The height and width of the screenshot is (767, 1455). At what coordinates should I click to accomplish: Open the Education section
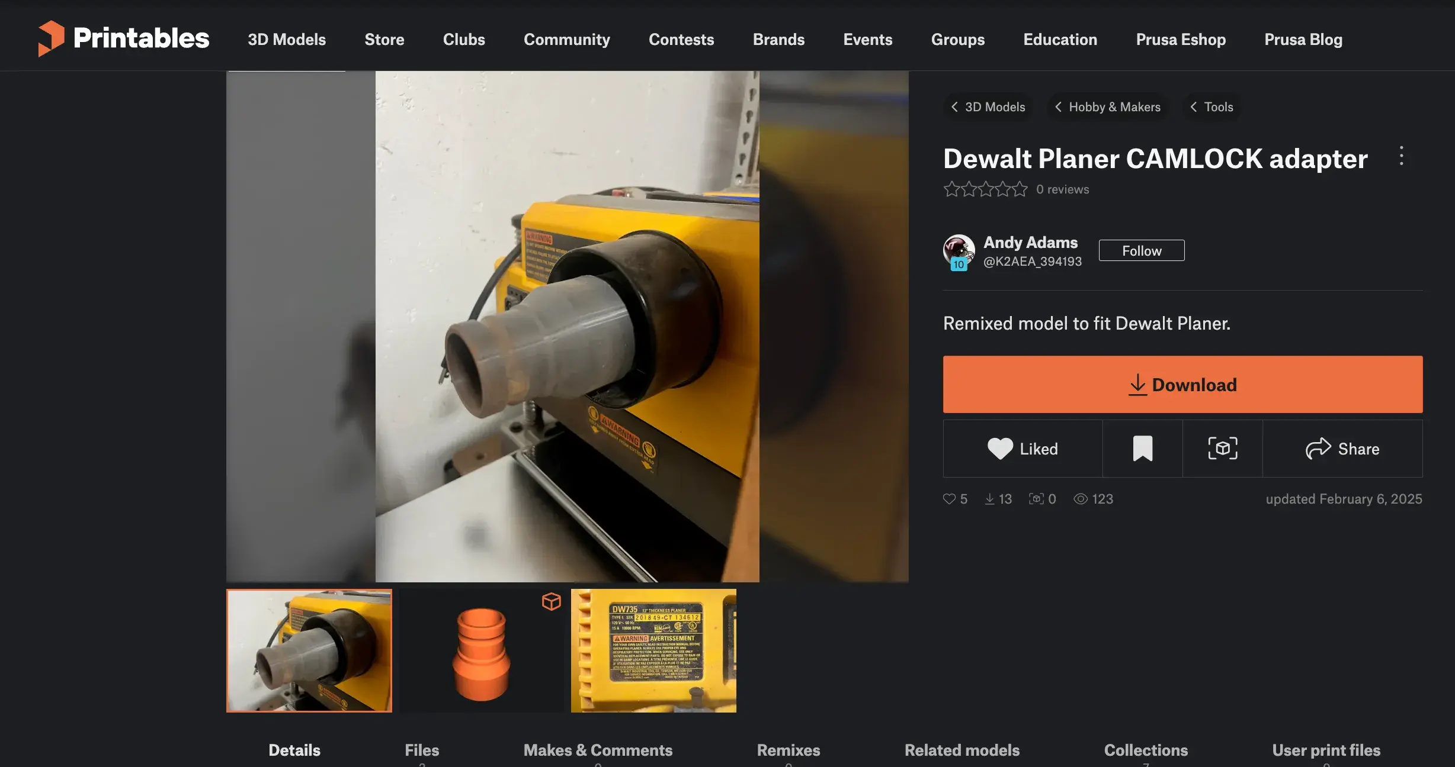1060,40
